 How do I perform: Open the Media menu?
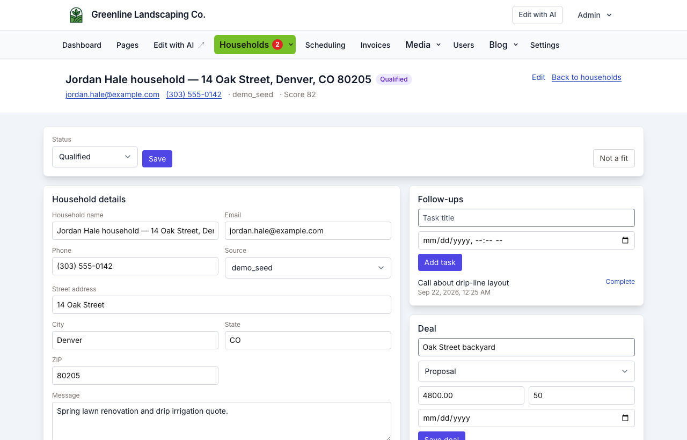pyautogui.click(x=418, y=45)
